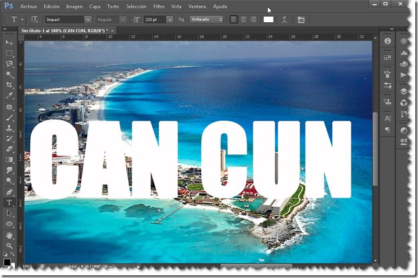Open the Actions panel play icon
Image resolution: width=418 pixels, height=278 pixels.
(x=404, y=75)
